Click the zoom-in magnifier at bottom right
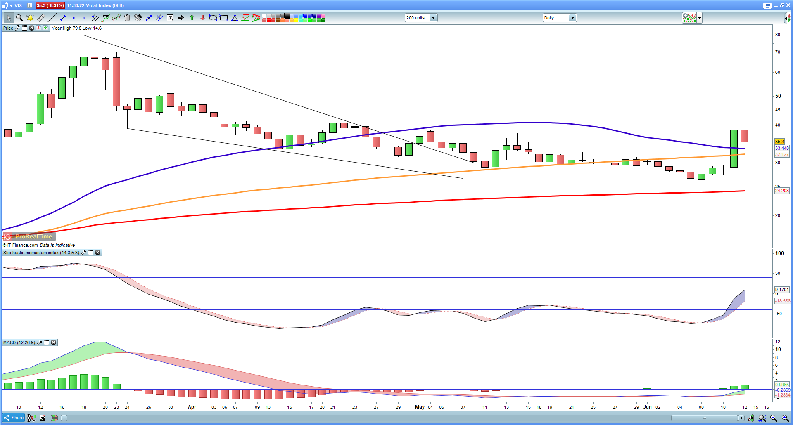This screenshot has height=425, width=793. (x=785, y=418)
